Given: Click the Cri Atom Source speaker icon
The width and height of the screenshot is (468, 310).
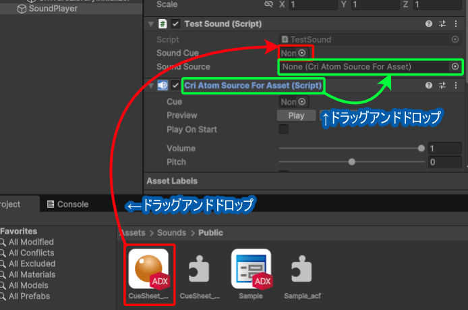Looking at the screenshot, I should click(x=163, y=86).
